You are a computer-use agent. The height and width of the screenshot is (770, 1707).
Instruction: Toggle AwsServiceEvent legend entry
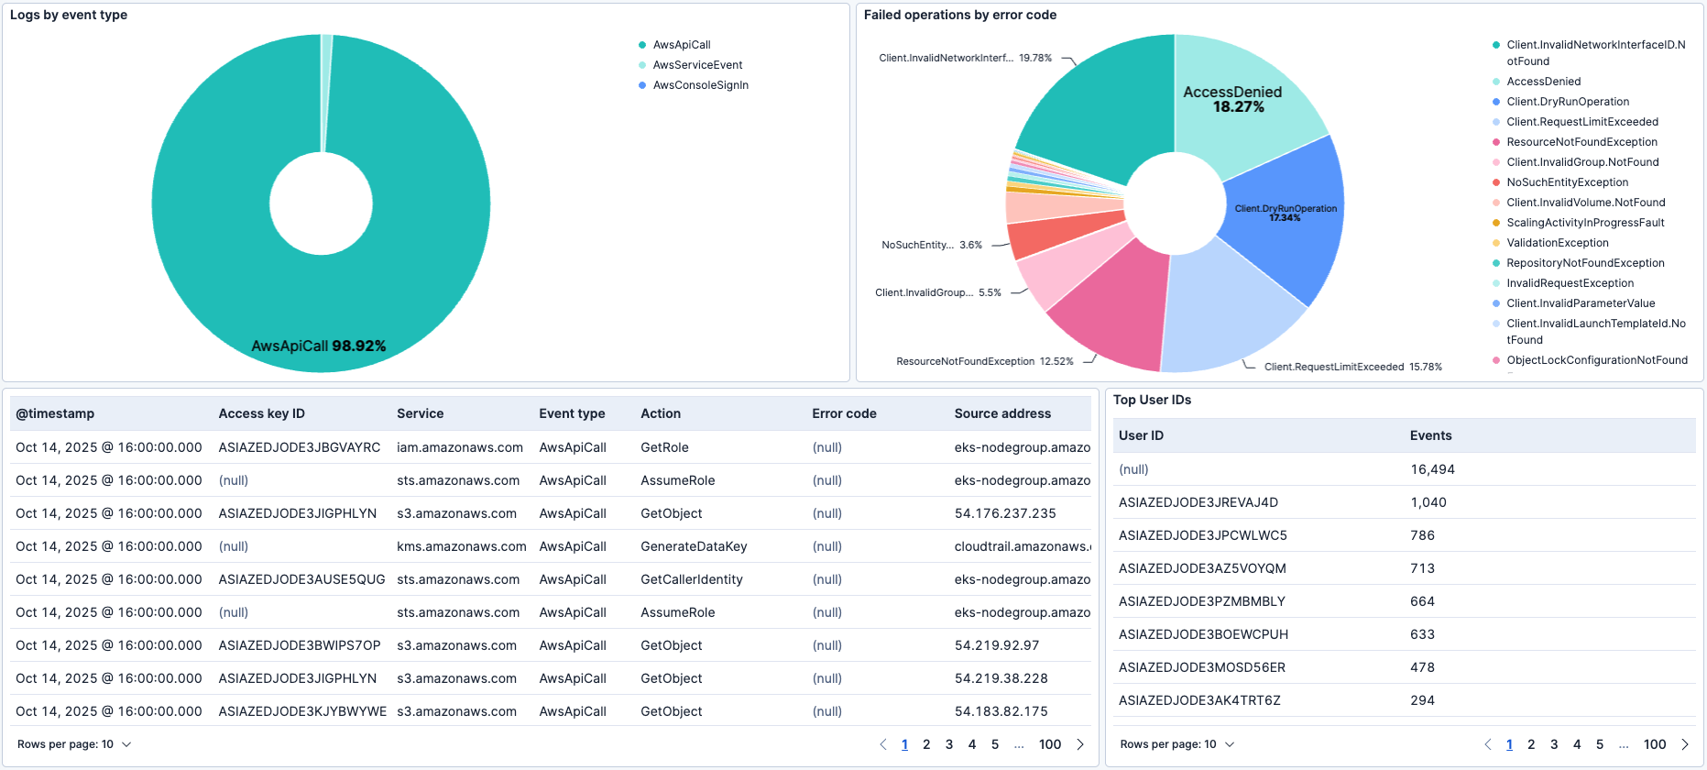(697, 65)
